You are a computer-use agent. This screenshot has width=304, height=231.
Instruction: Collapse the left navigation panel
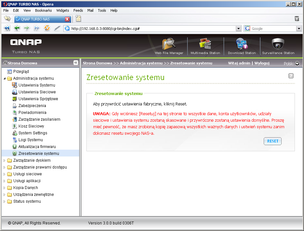pos(76,62)
